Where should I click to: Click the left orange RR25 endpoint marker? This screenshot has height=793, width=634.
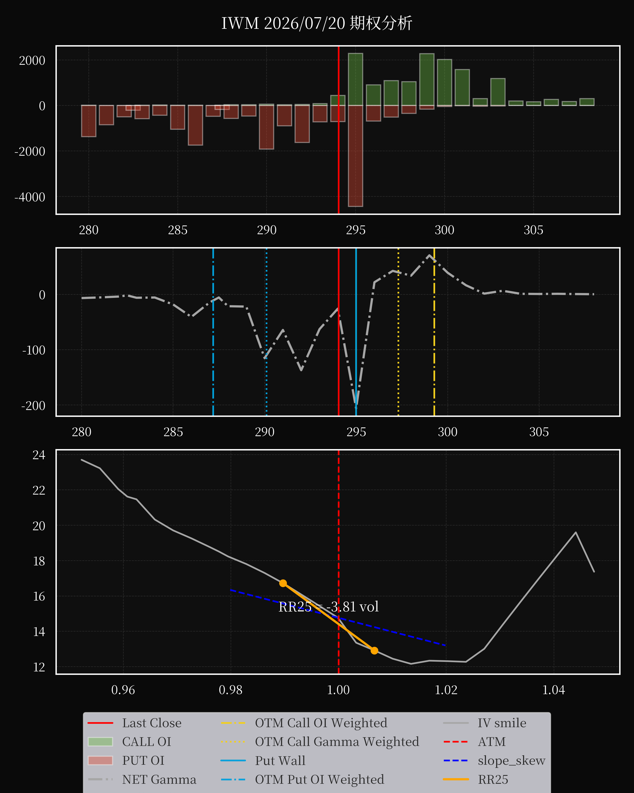(x=283, y=583)
